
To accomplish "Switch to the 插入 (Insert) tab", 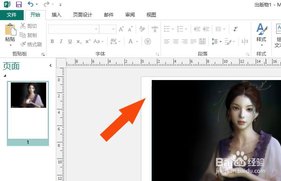I will [x=57, y=15].
